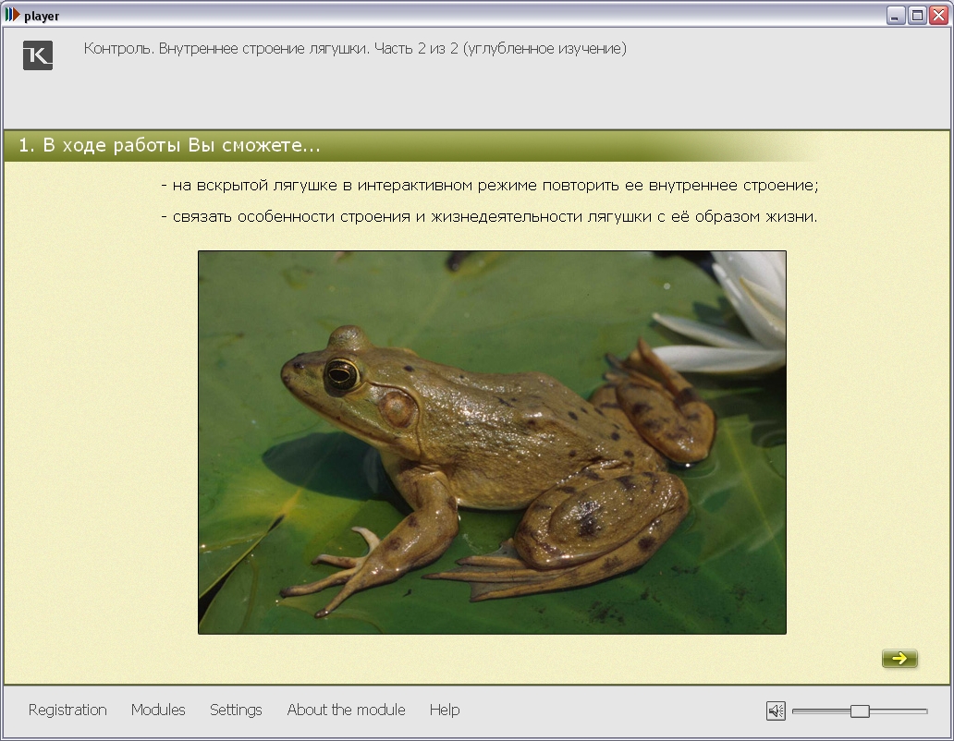Click the header '1. В ходе работы Вы сможете...'
The image size is (954, 741).
coord(169,146)
